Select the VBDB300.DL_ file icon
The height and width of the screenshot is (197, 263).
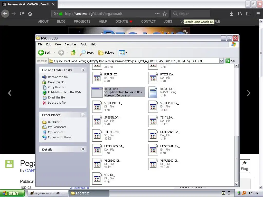[x=97, y=164]
